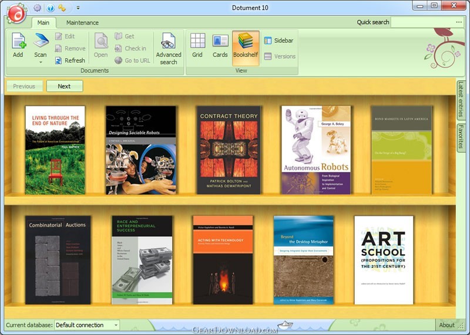Image resolution: width=470 pixels, height=335 pixels.
Task: Switch to Cards view
Action: click(220, 45)
